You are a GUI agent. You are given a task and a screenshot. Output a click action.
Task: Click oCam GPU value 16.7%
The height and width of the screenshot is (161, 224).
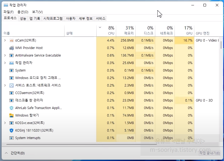coord(188,40)
